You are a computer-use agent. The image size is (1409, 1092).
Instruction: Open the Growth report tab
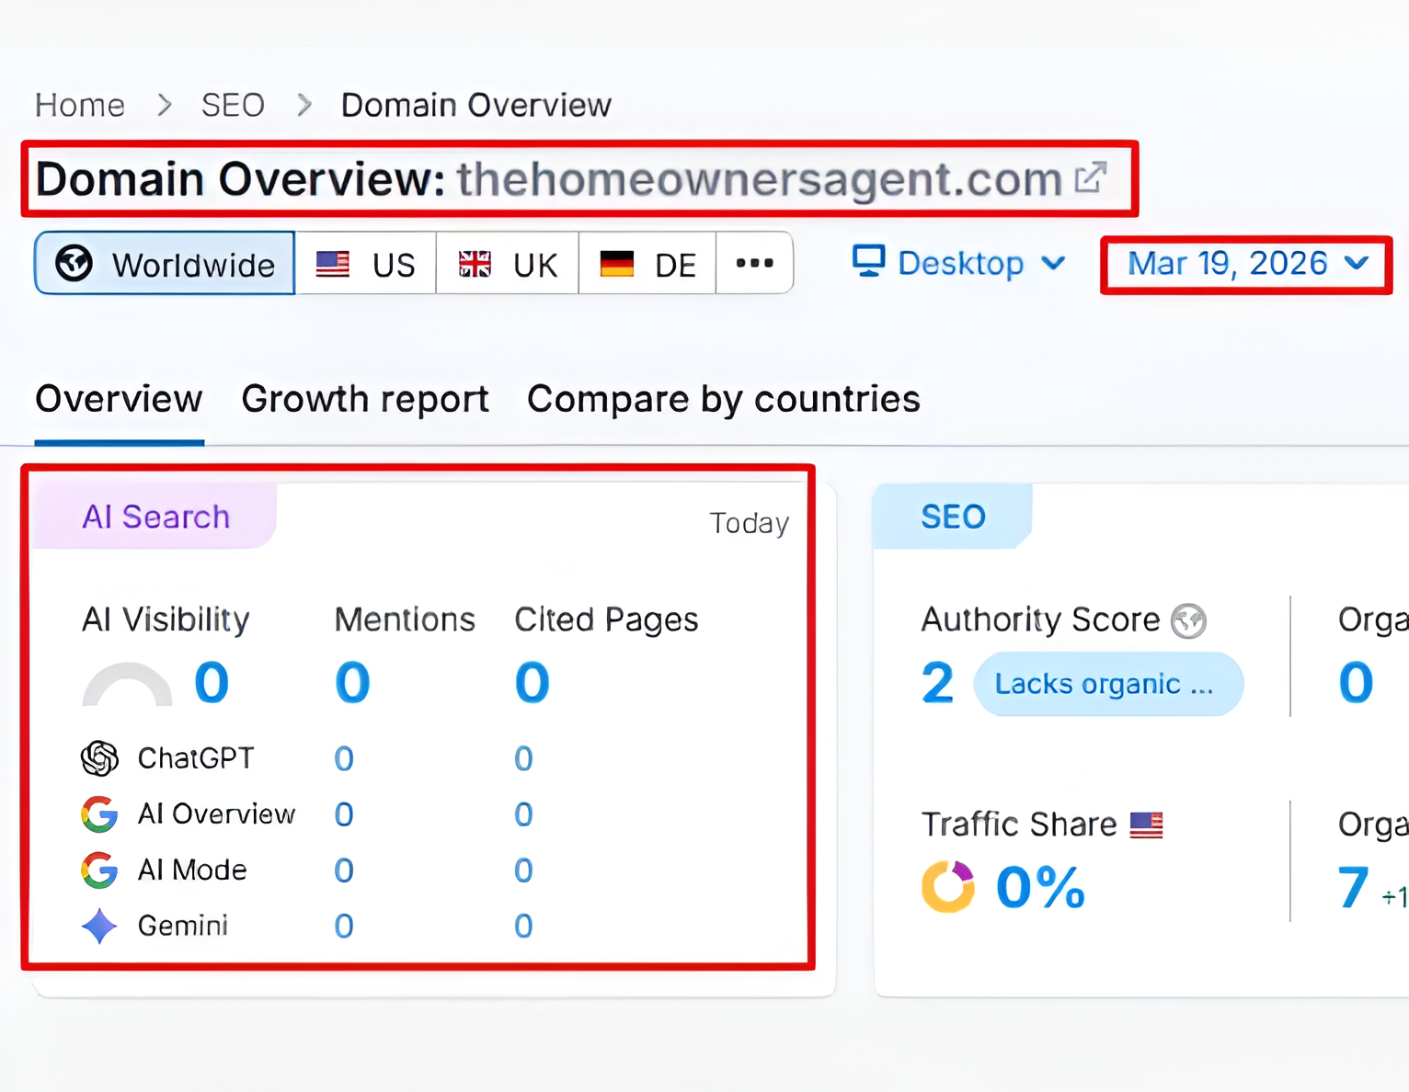click(365, 399)
